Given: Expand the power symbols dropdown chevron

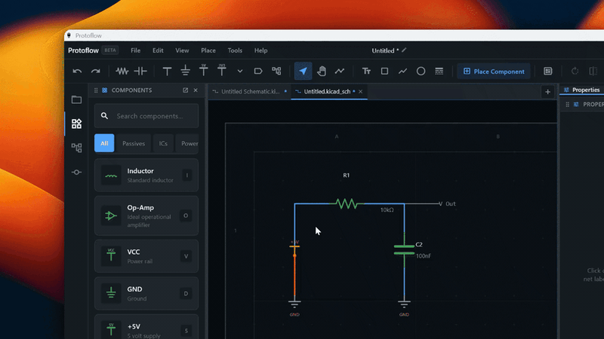Looking at the screenshot, I should pyautogui.click(x=240, y=71).
